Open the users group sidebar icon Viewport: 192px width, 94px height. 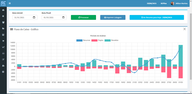pos(3,22)
